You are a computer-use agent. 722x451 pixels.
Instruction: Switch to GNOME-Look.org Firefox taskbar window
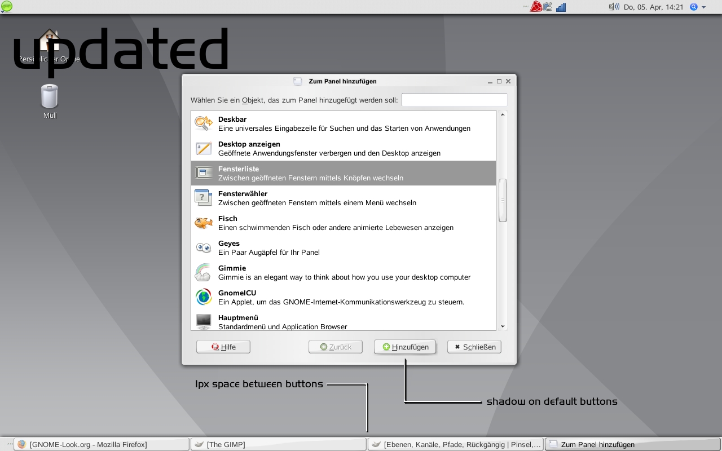(x=102, y=444)
